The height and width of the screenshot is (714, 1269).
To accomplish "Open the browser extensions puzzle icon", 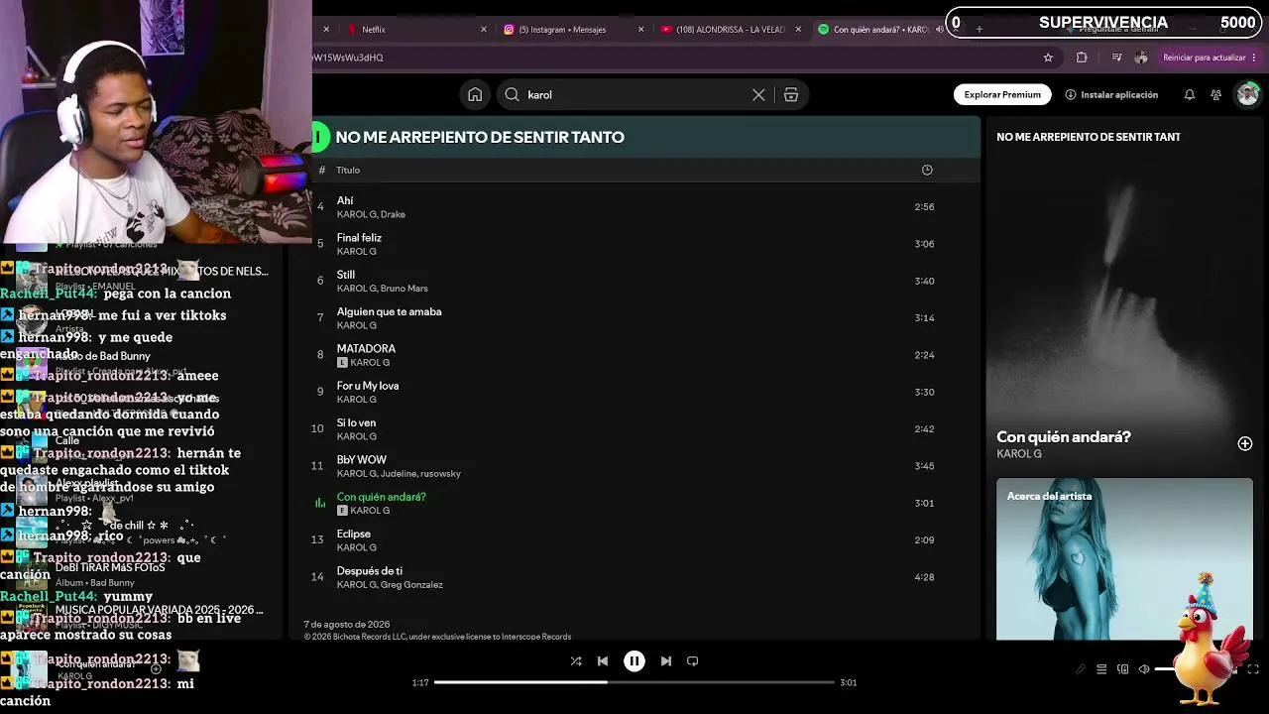I will 1082,58.
